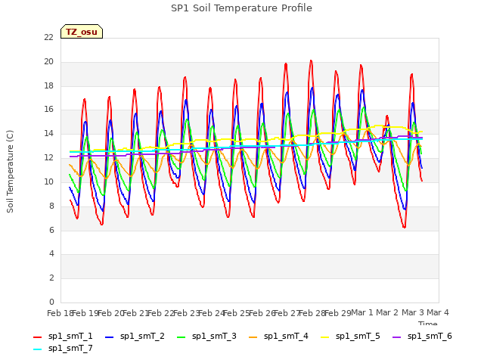Click the yellow sp1_smT_5 legend color marker

(x=324, y=337)
